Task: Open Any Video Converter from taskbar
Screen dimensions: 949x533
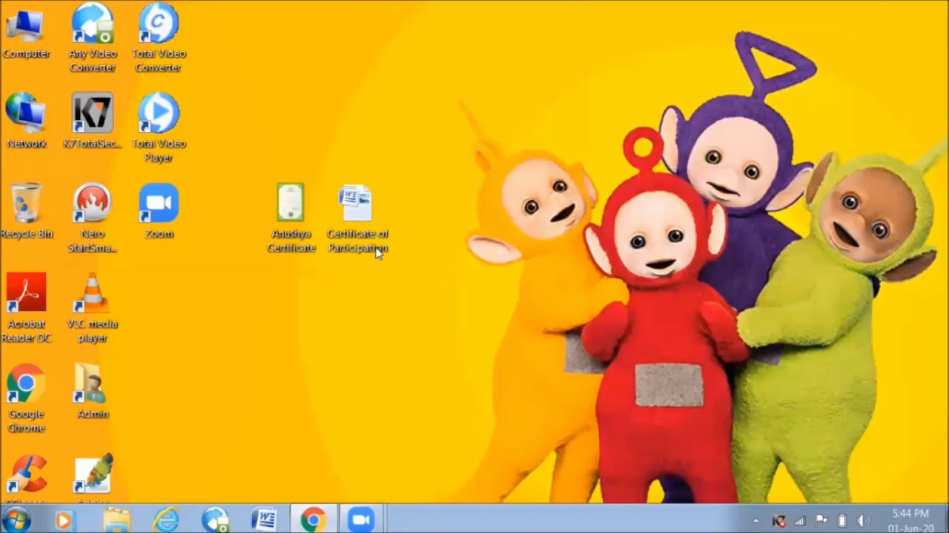Action: click(215, 520)
